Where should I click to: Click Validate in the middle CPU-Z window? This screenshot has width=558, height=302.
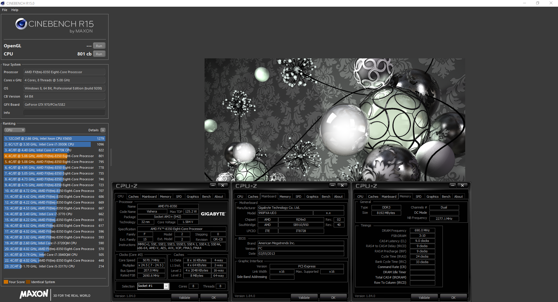coord(304,298)
